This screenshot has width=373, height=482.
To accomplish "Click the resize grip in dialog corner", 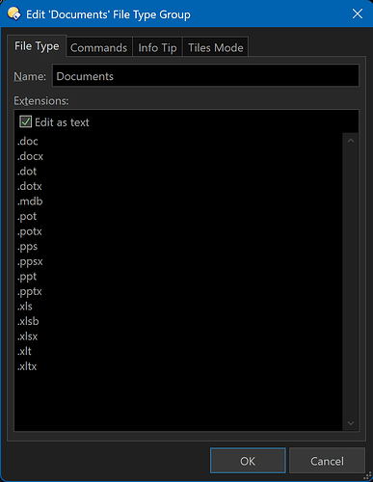I will coord(367,476).
